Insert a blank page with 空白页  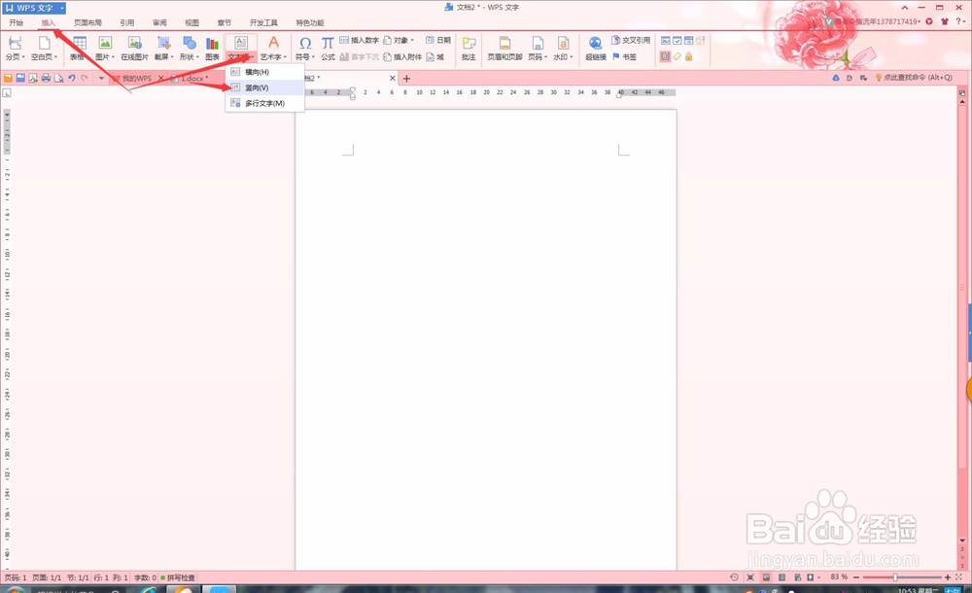(44, 48)
